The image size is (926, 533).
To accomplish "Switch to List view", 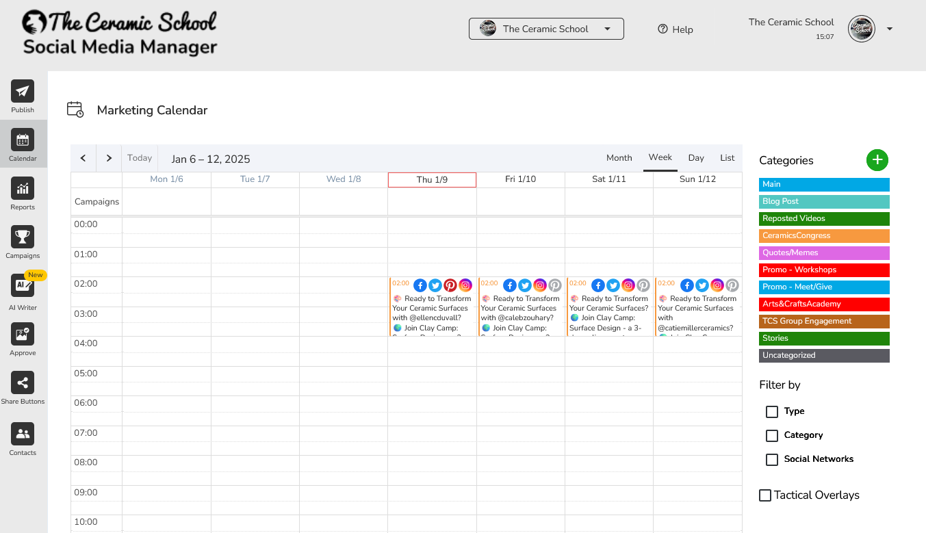I will (x=728, y=158).
